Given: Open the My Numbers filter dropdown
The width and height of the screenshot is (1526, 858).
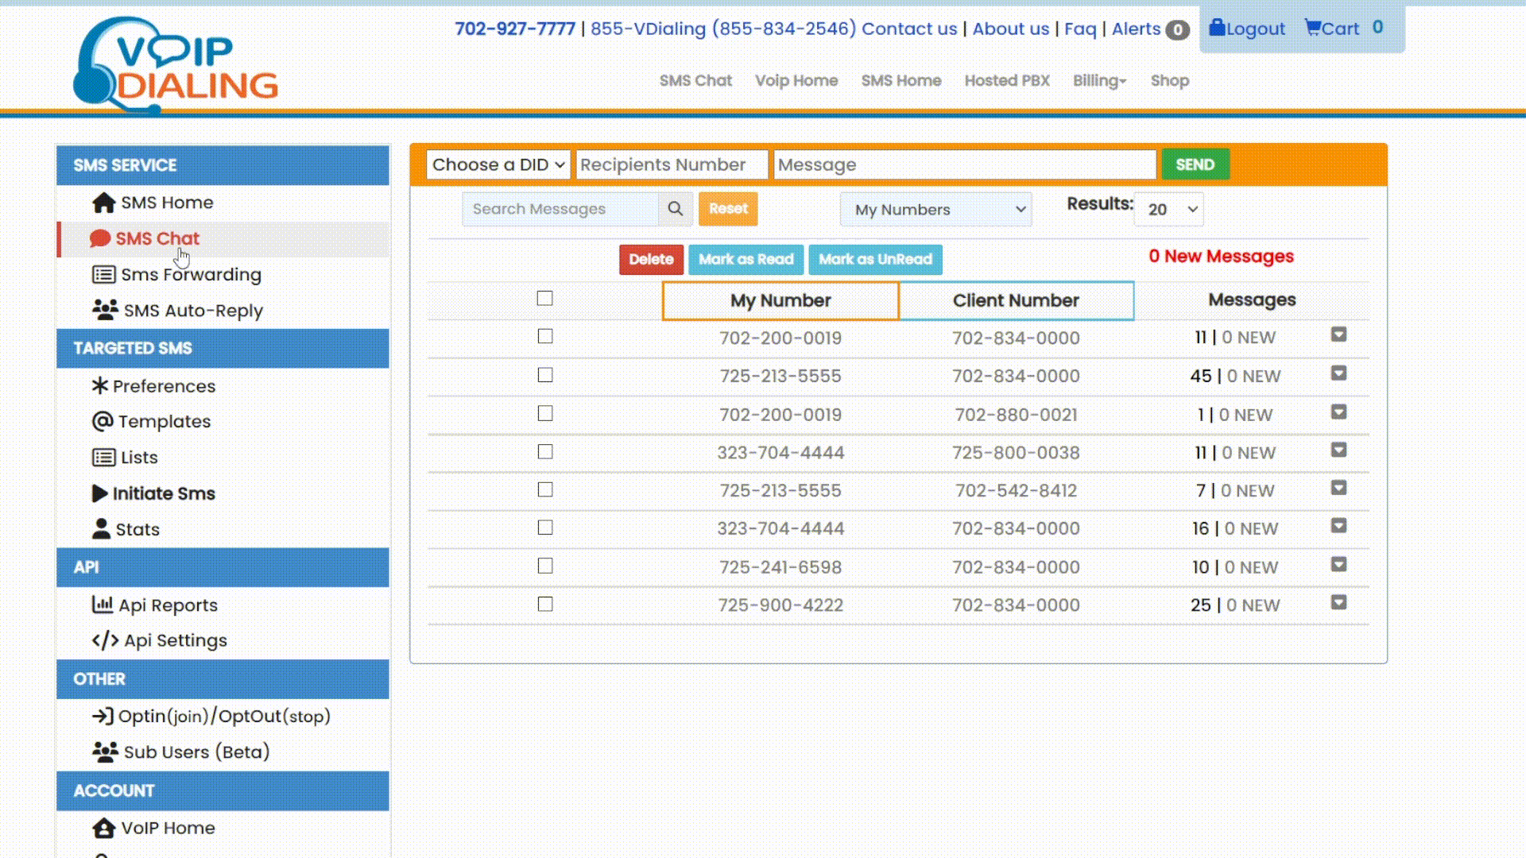Looking at the screenshot, I should tap(936, 210).
